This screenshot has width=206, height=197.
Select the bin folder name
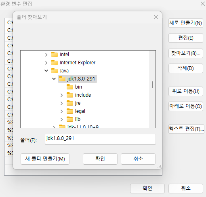click(x=78, y=87)
